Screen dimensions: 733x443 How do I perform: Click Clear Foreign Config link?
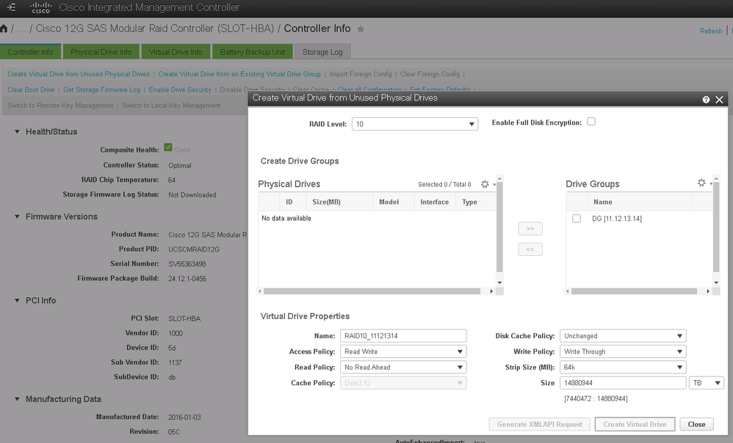click(x=430, y=74)
